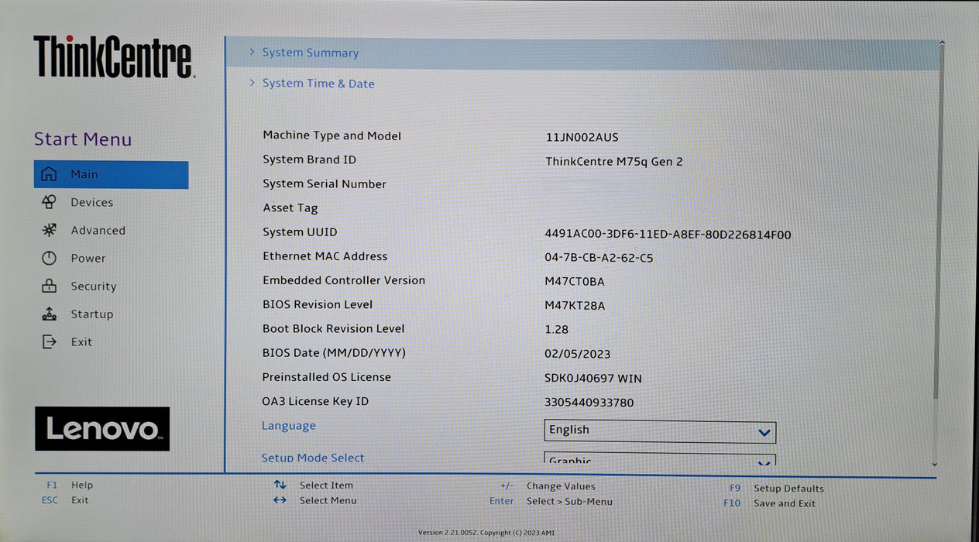Click the Ethernet MAC Address label
Image resolution: width=979 pixels, height=542 pixels.
click(325, 256)
